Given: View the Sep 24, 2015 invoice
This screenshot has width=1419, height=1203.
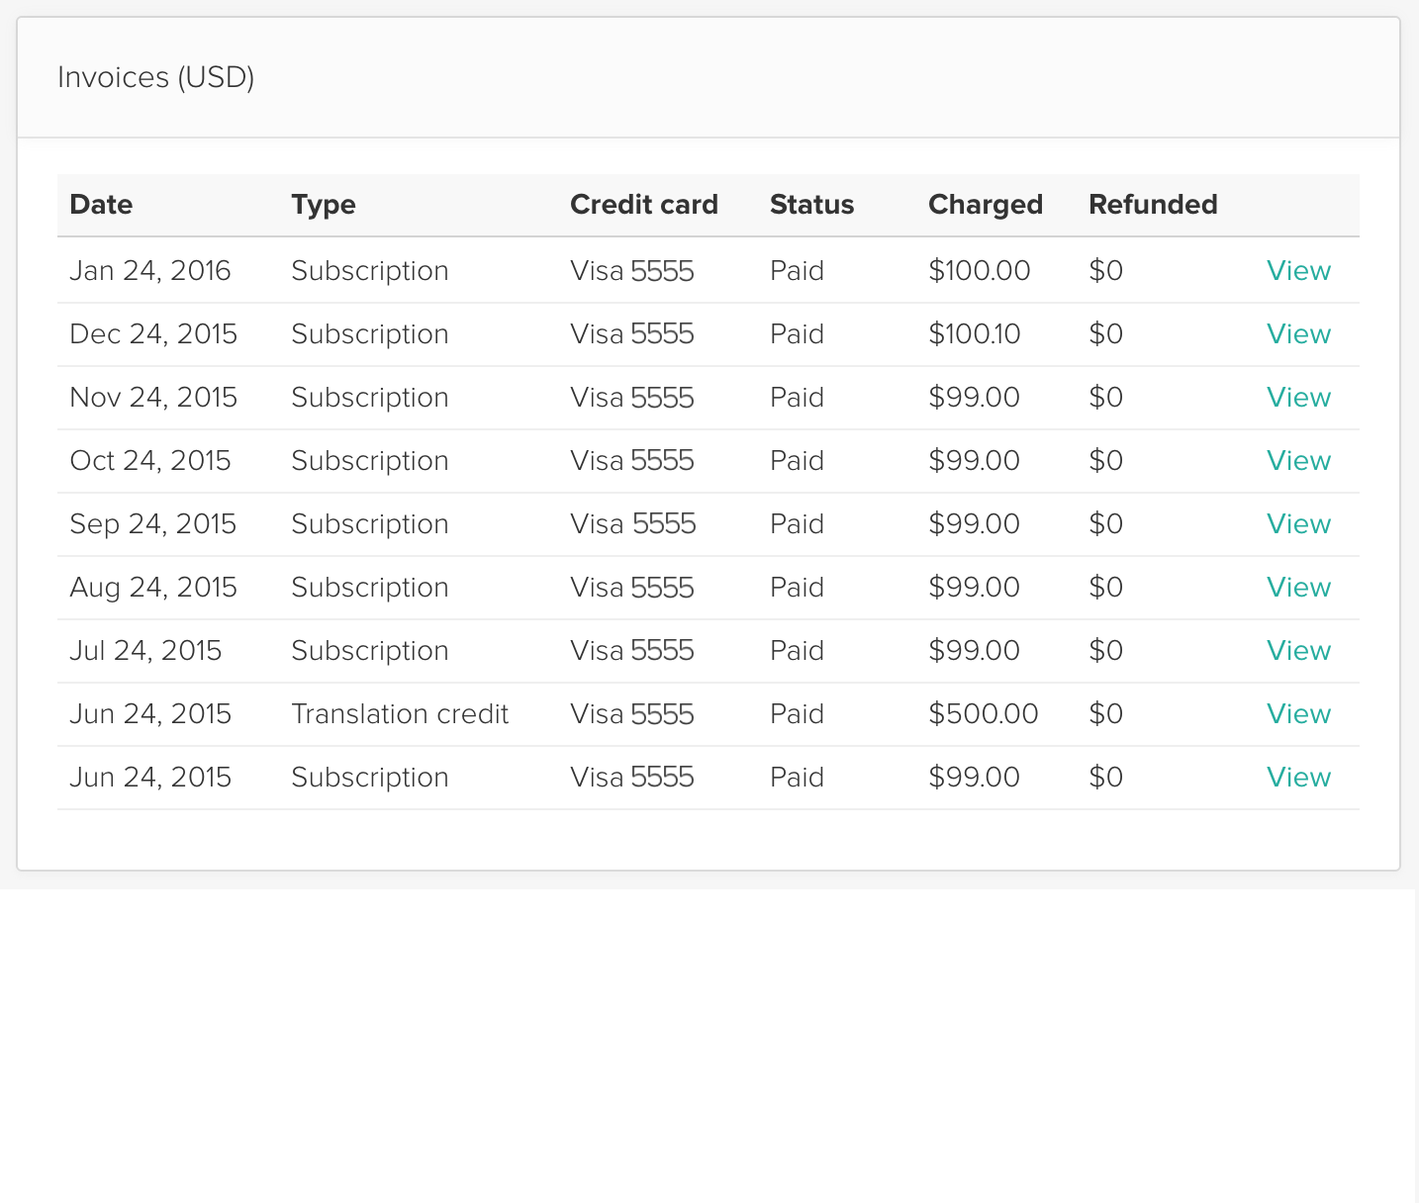Looking at the screenshot, I should pyautogui.click(x=1297, y=523).
